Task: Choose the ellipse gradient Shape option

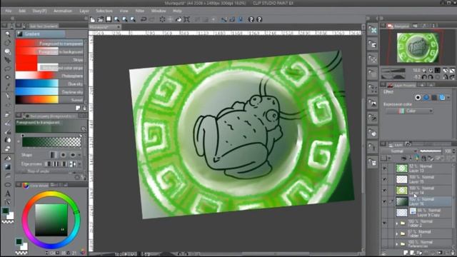Action: (x=73, y=155)
